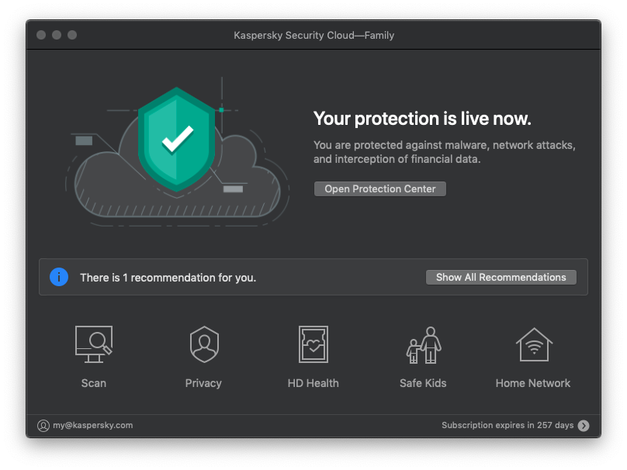Open the Privacy shield icon
This screenshot has height=470, width=627.
(203, 344)
